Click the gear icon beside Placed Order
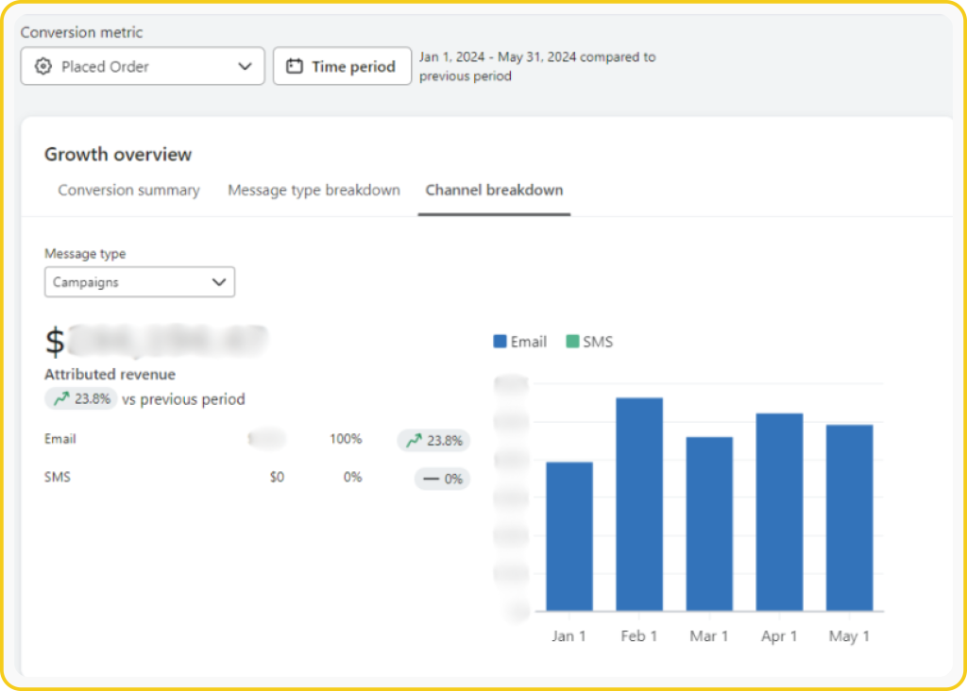The width and height of the screenshot is (967, 691). [42, 67]
